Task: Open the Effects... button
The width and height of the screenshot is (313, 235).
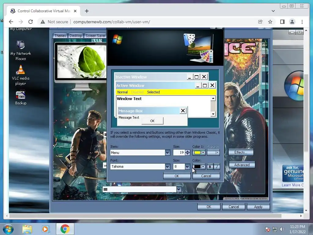Action: click(241, 152)
